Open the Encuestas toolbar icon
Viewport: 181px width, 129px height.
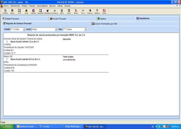click(90, 11)
